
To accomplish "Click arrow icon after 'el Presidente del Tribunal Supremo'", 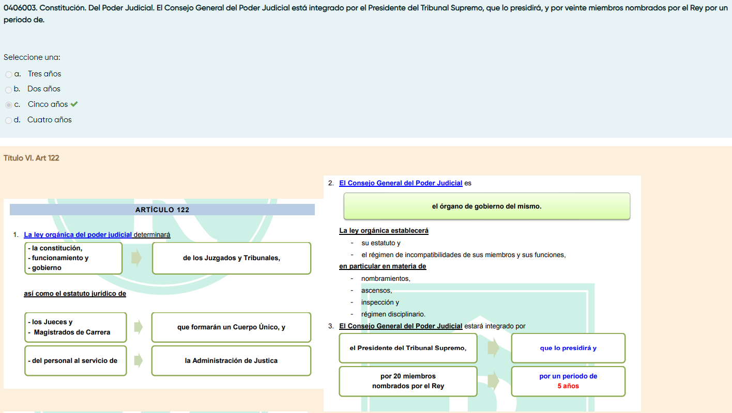I will pyautogui.click(x=494, y=348).
